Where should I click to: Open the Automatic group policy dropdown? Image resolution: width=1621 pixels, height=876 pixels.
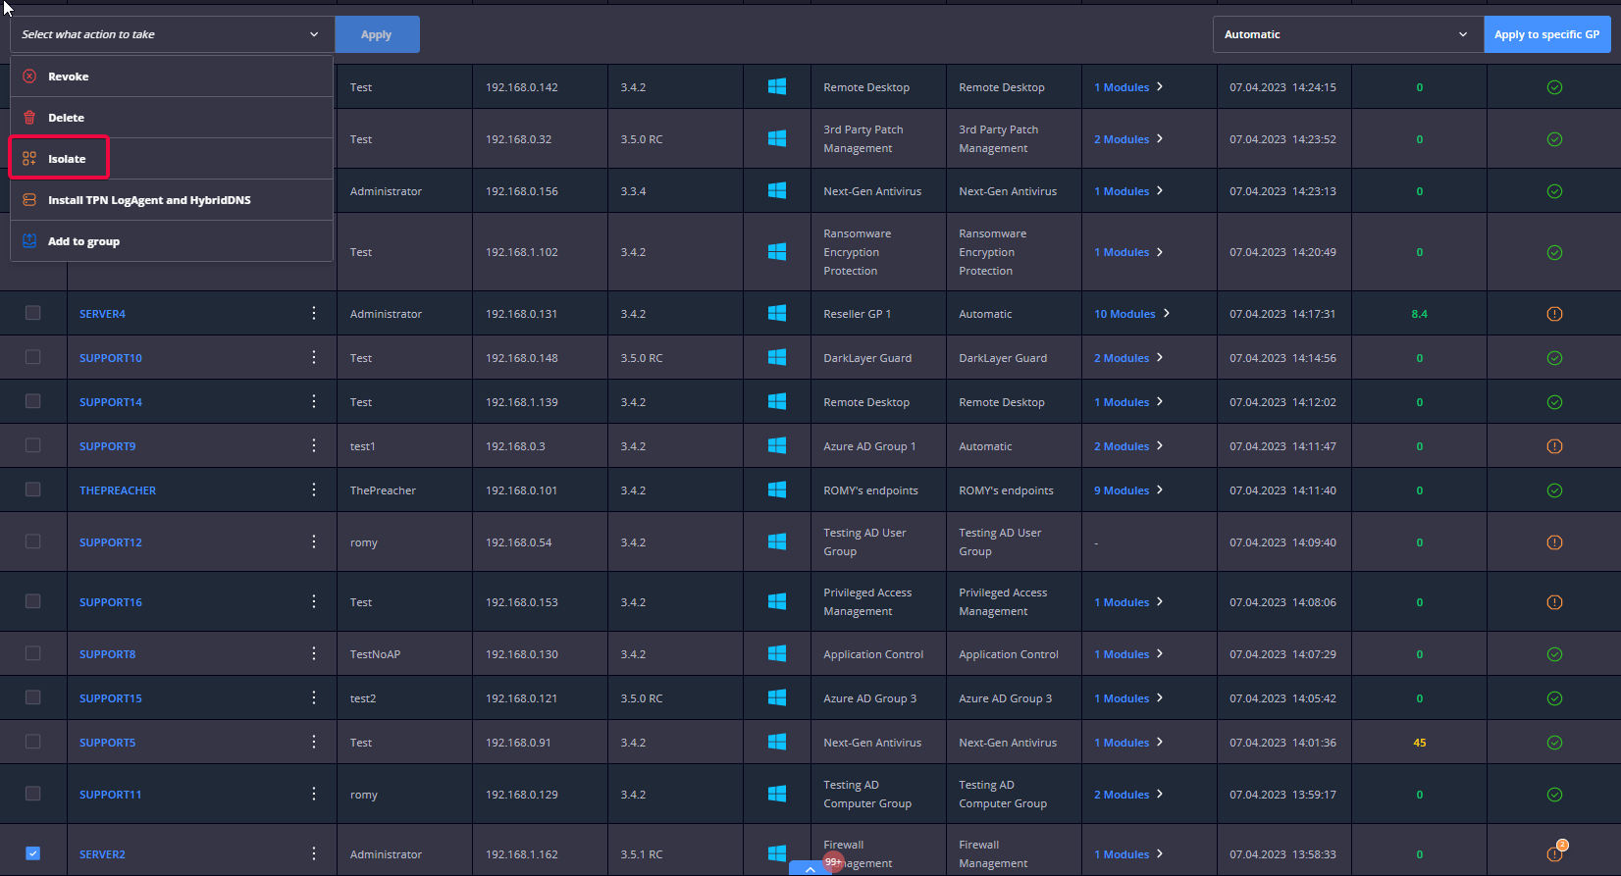coord(1348,34)
